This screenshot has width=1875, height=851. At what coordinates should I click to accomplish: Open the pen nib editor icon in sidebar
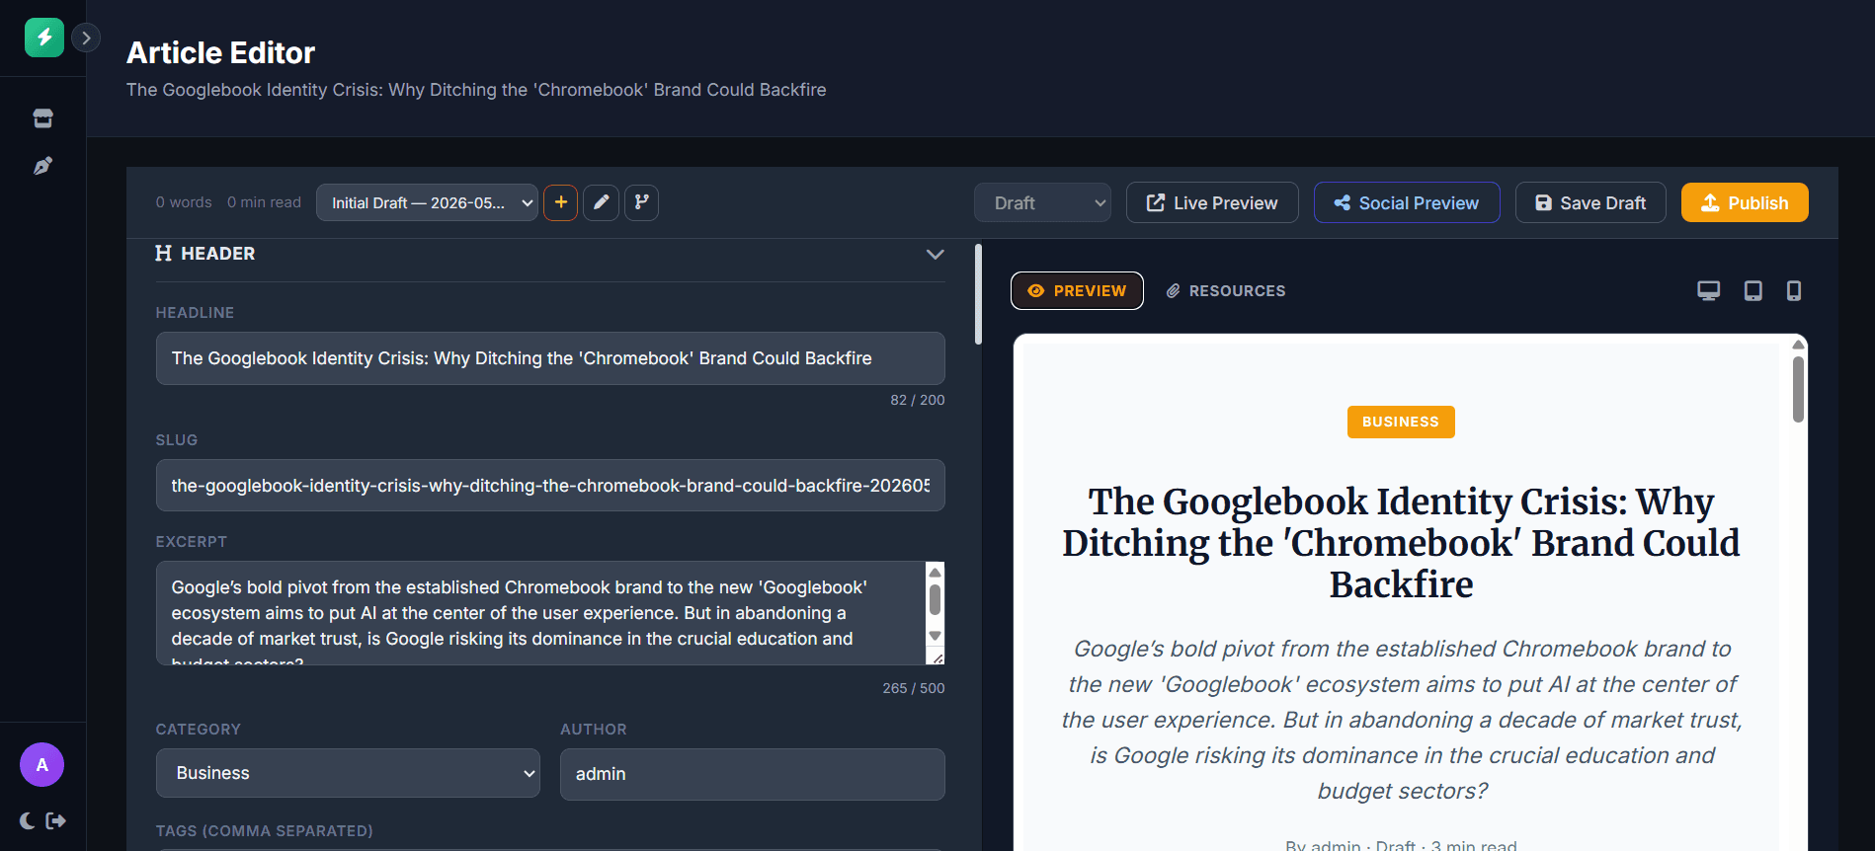coord(42,166)
